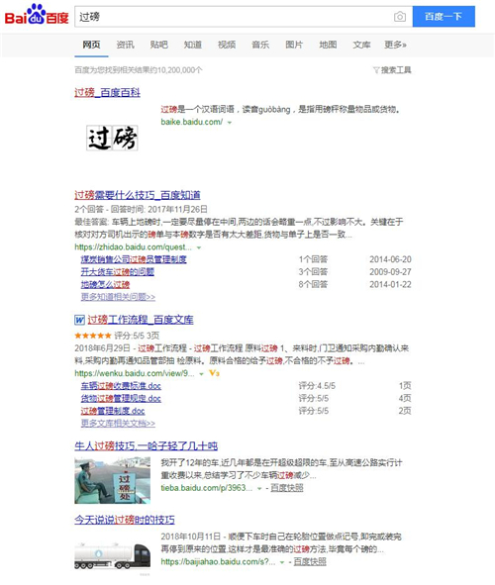Open the 过磅_百度百科 result
Screen dimensions: 495x585
[108, 92]
